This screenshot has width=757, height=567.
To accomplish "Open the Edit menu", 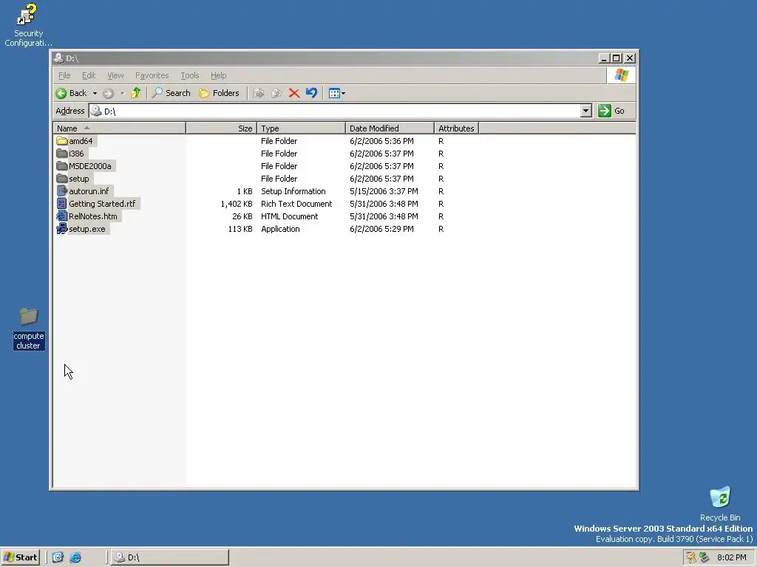I will [89, 75].
